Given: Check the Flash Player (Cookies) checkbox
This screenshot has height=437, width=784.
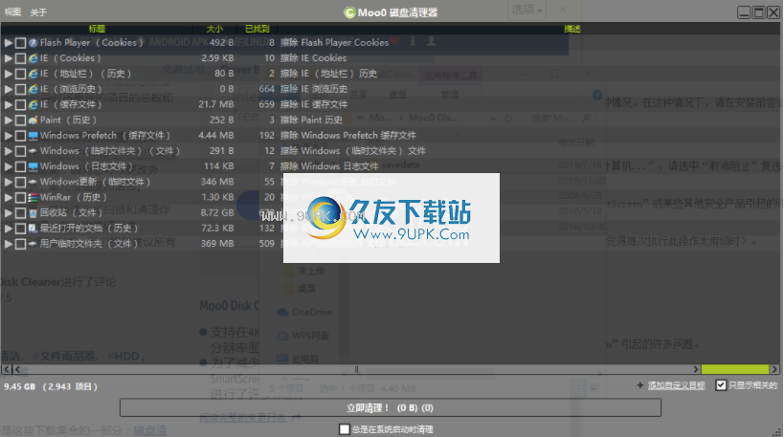Looking at the screenshot, I should click(x=20, y=43).
